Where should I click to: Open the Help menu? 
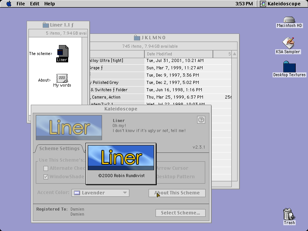[50, 4]
